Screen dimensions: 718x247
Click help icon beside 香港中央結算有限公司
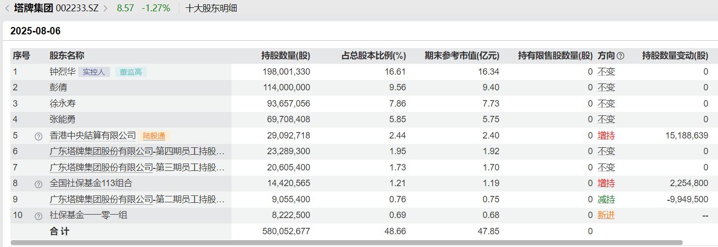pos(38,136)
